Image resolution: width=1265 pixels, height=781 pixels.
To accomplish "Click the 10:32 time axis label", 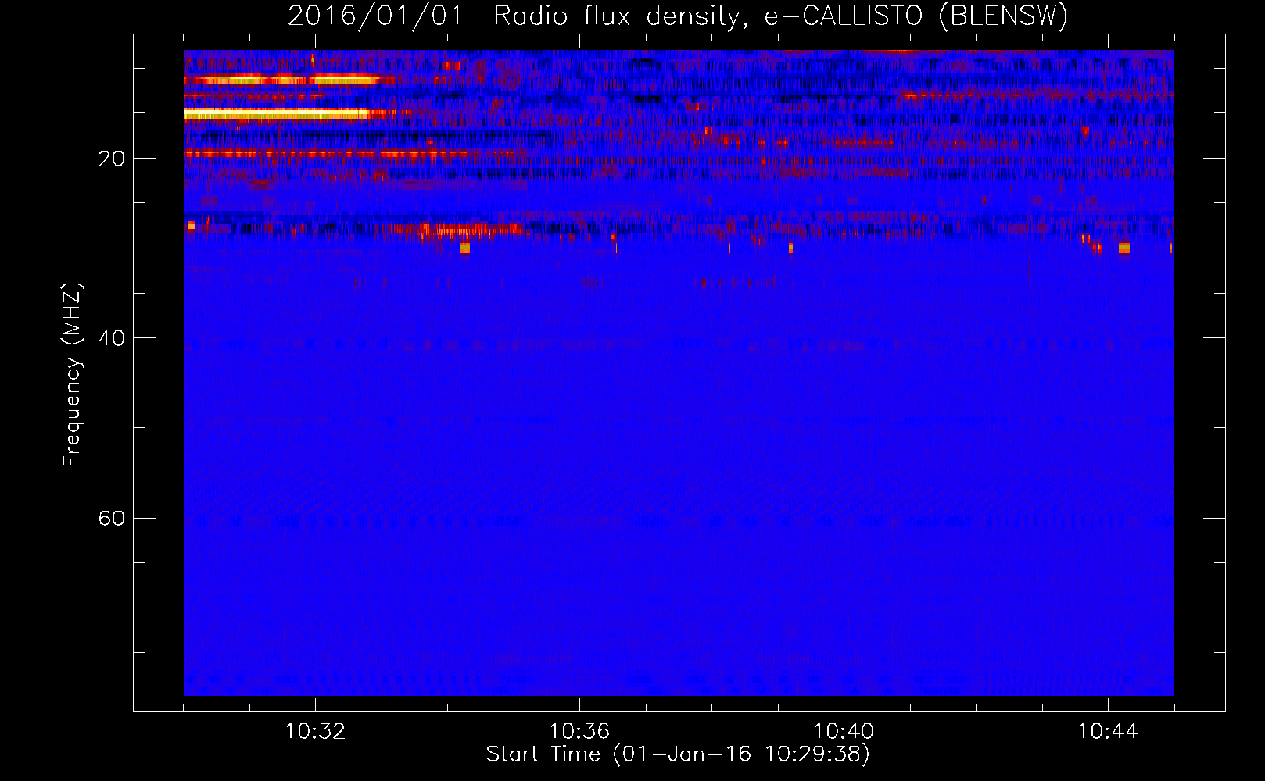I will pyautogui.click(x=315, y=732).
